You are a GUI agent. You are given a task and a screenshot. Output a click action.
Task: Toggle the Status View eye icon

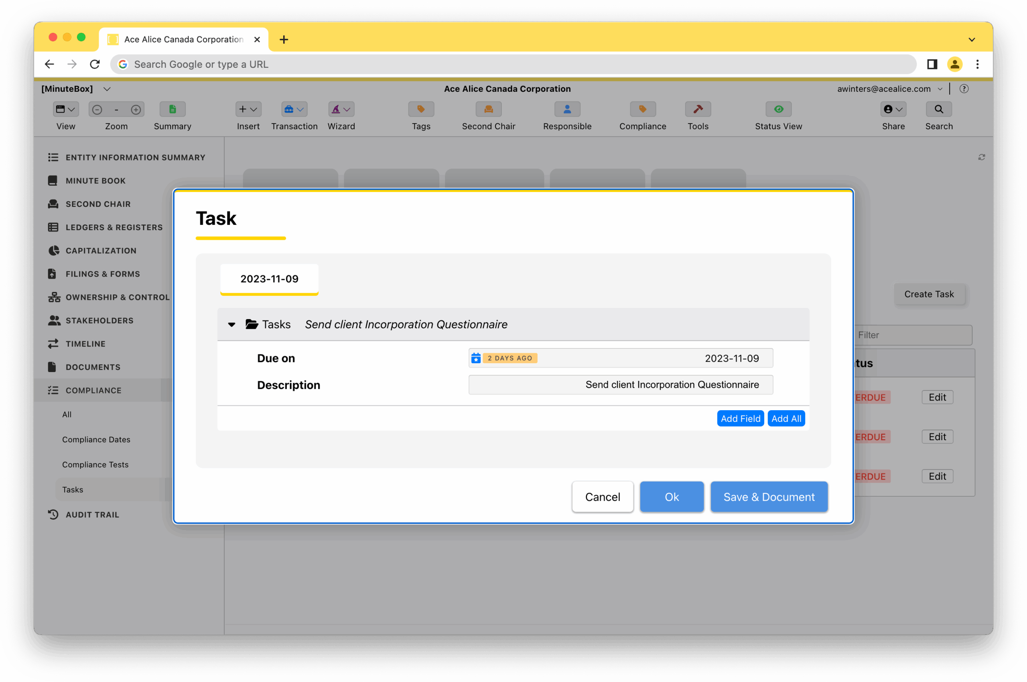778,109
